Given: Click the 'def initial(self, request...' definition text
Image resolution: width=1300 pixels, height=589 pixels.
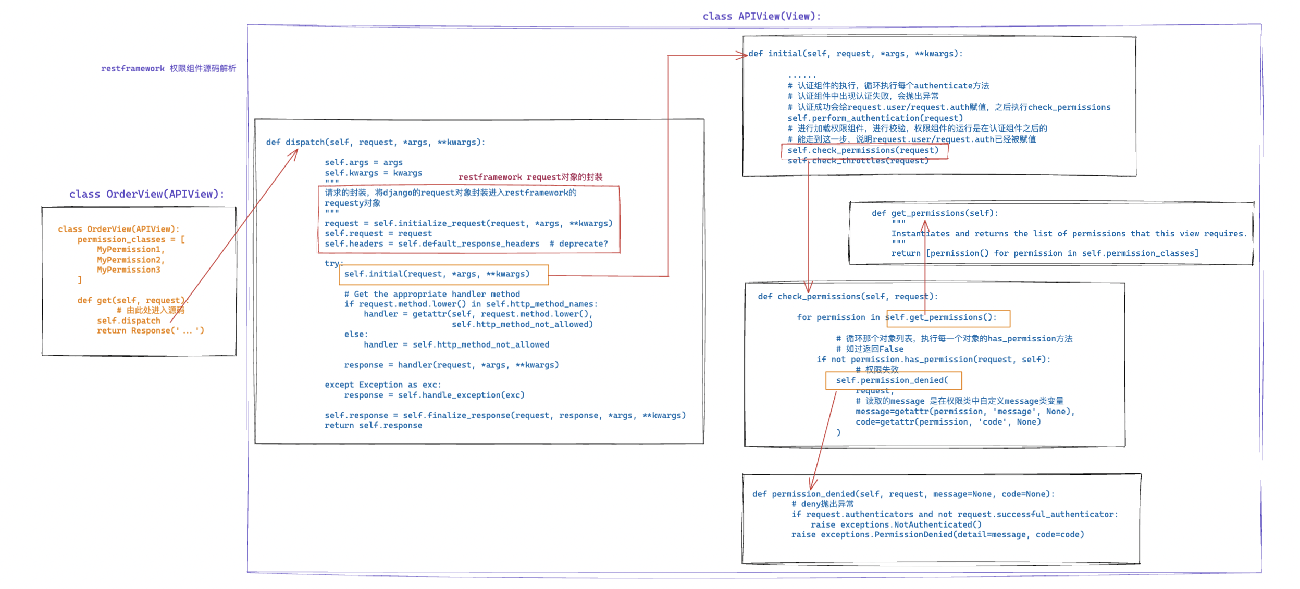Looking at the screenshot, I should click(855, 54).
